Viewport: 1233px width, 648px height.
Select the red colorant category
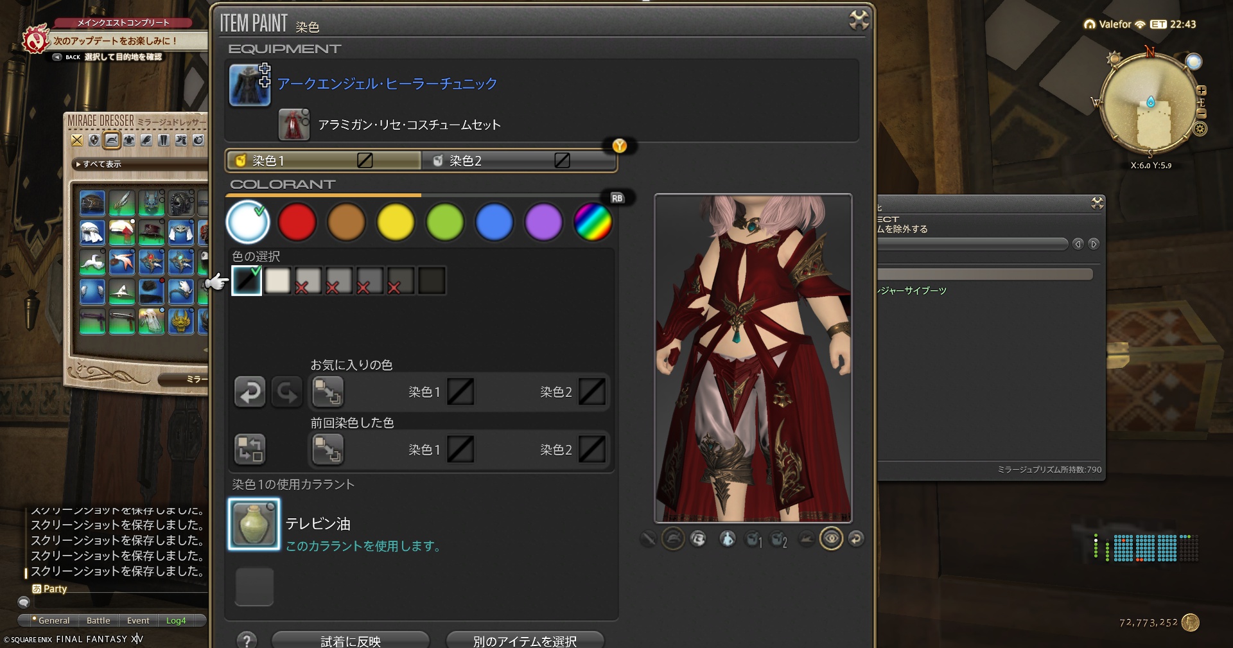(x=297, y=222)
